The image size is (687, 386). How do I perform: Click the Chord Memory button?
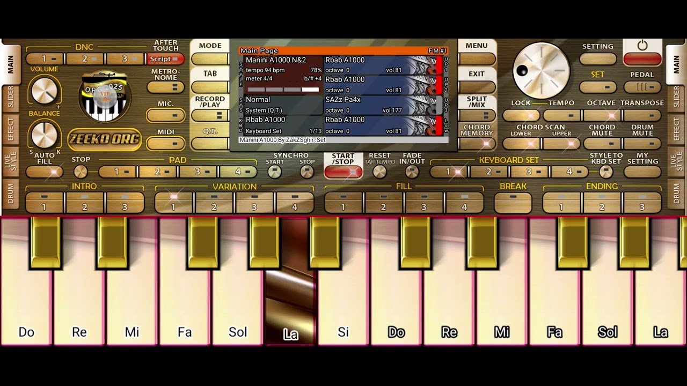coord(477,143)
